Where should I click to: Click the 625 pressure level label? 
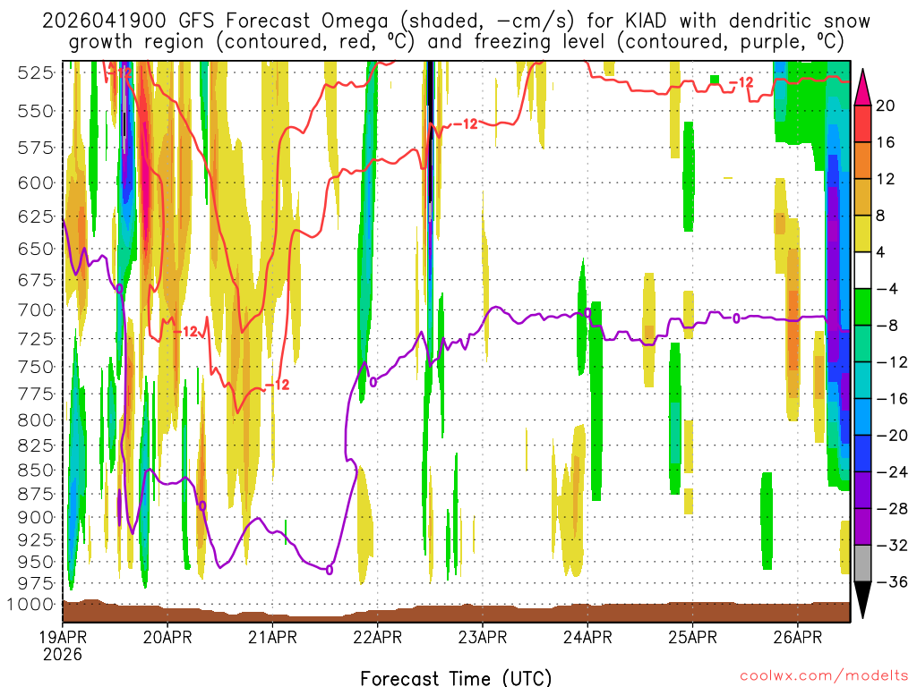[35, 216]
